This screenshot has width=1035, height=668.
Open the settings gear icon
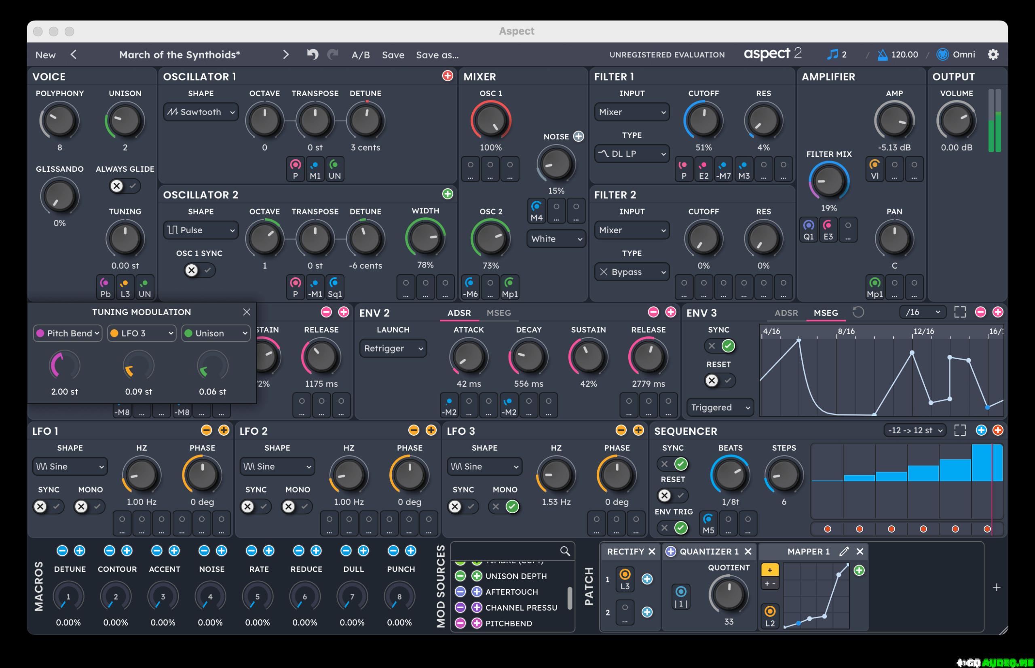tap(993, 55)
